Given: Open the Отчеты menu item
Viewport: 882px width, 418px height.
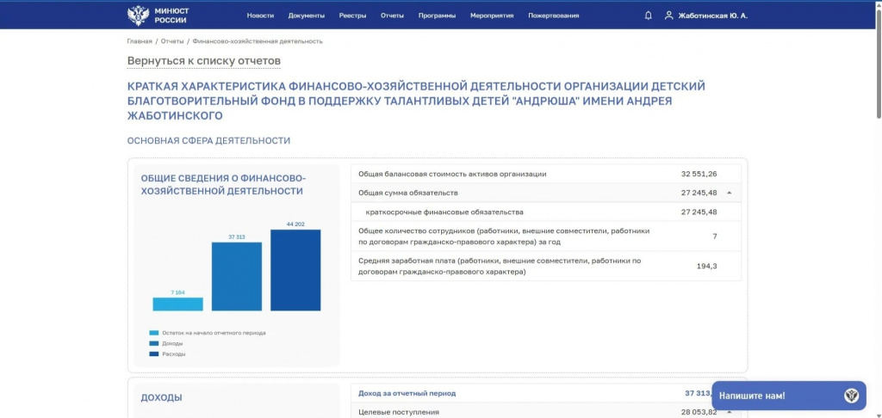Looking at the screenshot, I should pyautogui.click(x=392, y=15).
